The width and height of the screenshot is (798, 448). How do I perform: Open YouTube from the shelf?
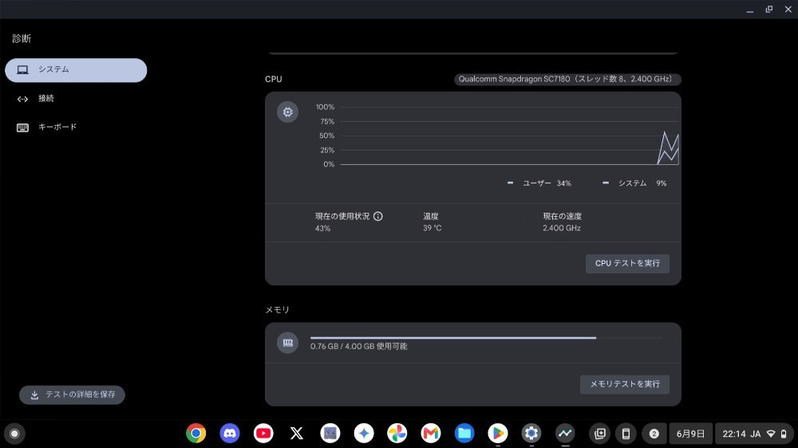coord(263,434)
